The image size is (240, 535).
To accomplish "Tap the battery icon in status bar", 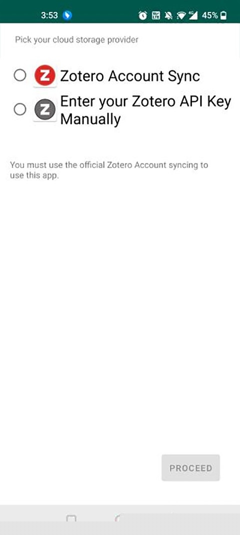I will pos(223,16).
